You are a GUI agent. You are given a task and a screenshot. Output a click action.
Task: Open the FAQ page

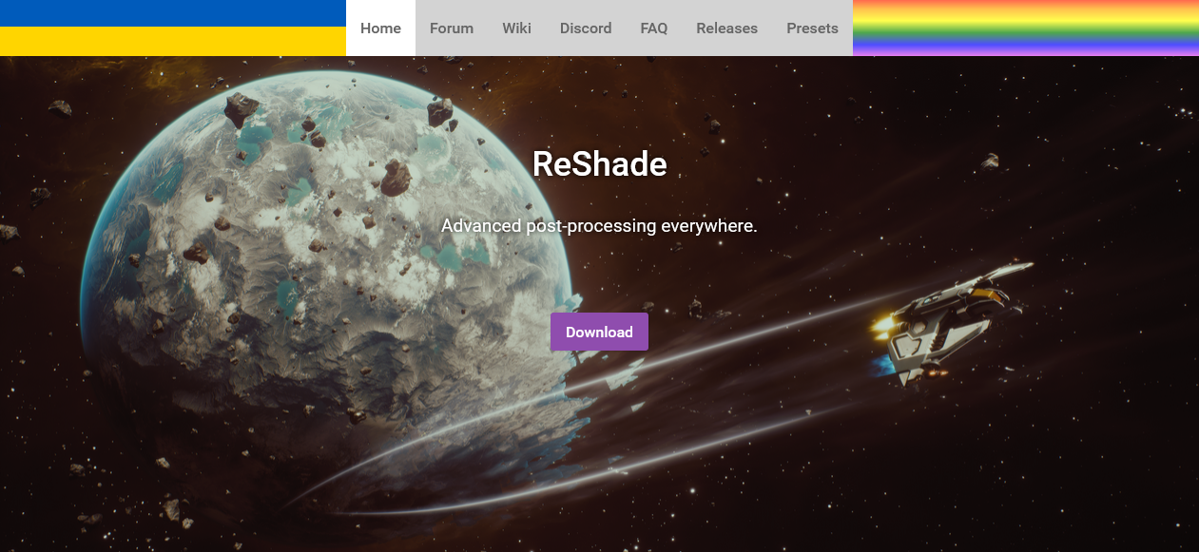(654, 28)
